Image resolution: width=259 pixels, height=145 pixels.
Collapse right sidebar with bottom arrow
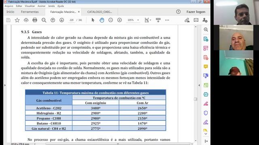[206, 141]
